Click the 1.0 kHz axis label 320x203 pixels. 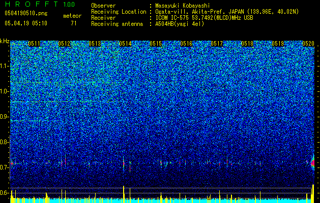[4, 91]
